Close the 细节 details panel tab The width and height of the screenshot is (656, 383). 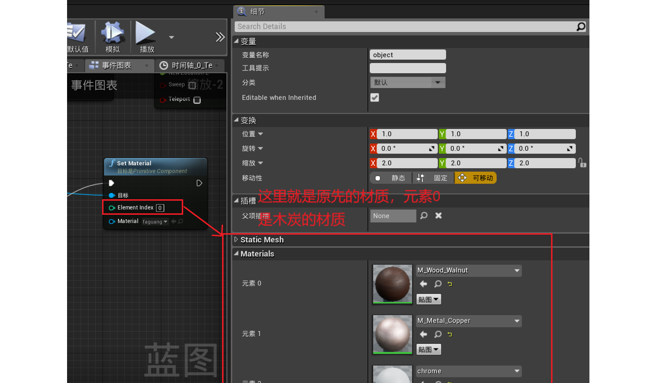pyautogui.click(x=316, y=12)
